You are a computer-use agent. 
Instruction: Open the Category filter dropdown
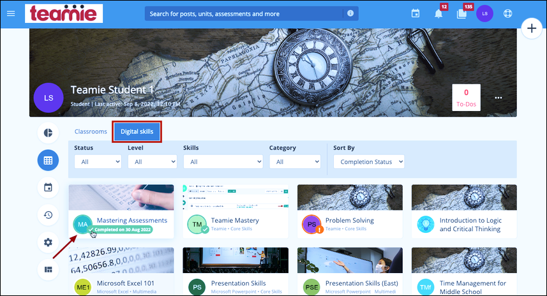coord(295,162)
